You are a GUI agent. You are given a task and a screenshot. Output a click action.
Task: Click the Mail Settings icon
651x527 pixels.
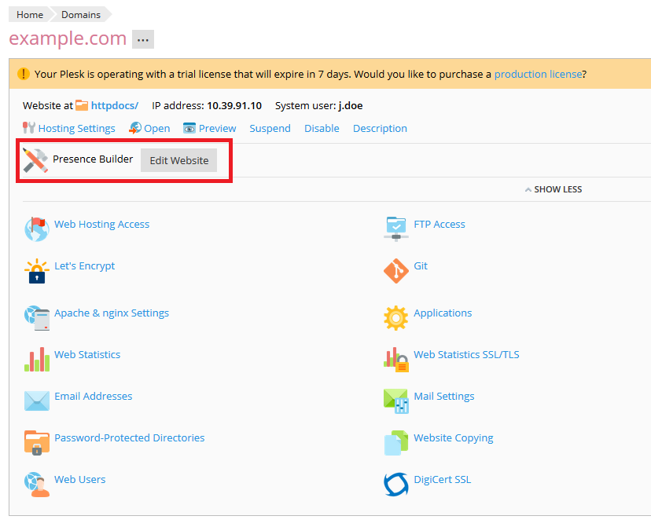click(x=395, y=401)
